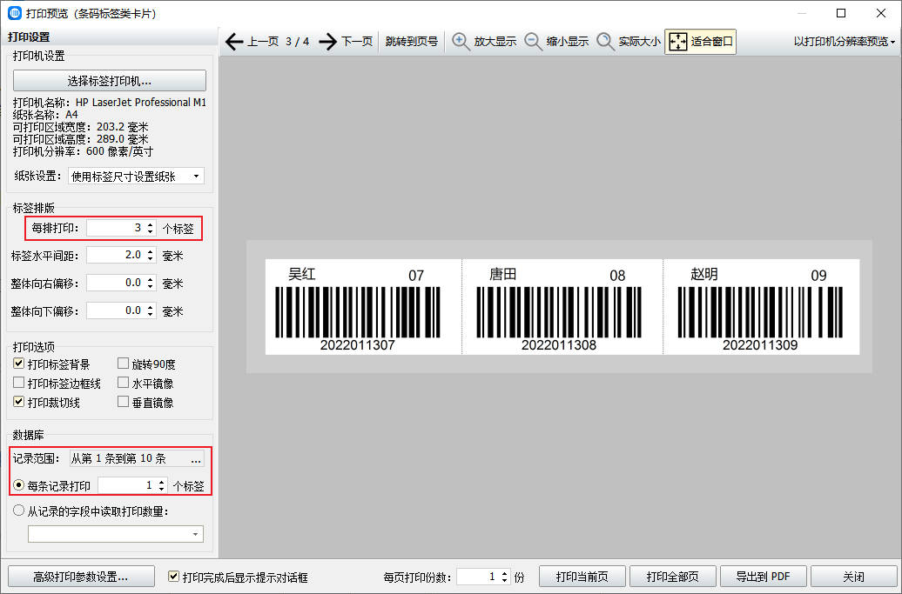Click actual size magnifier icon 实际大小
Screen dimensions: 902x594
point(605,42)
